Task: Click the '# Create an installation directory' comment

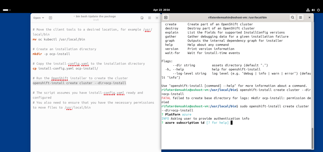Action: pyautogui.click(x=64, y=49)
